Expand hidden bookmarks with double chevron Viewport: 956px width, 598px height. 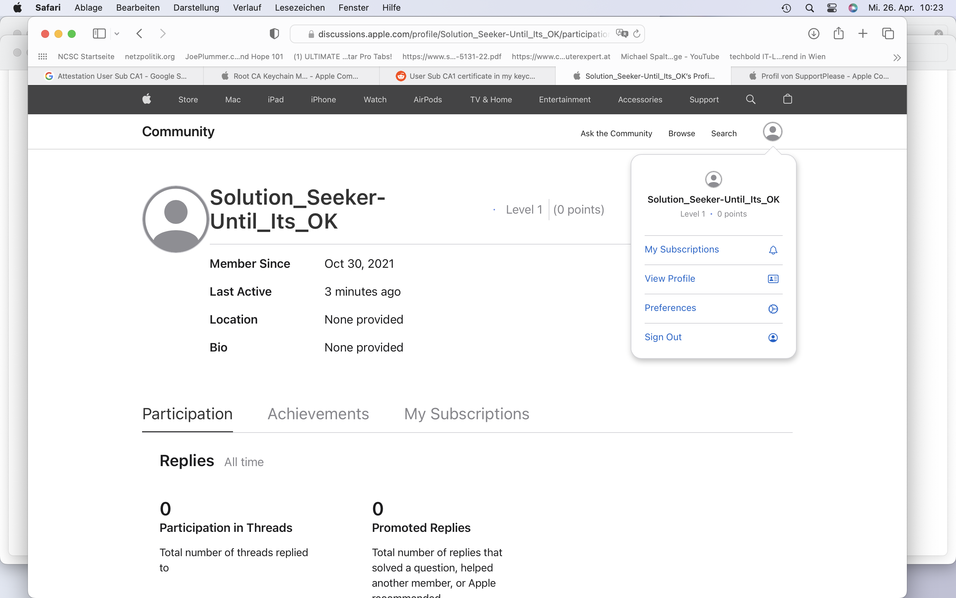coord(897,58)
